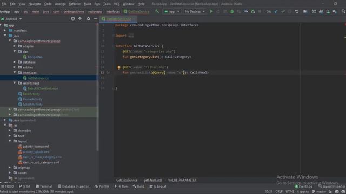Viewport: 346px width, 194px height.
Task: Collapse the retofitclient package
Action: pos(15,83)
